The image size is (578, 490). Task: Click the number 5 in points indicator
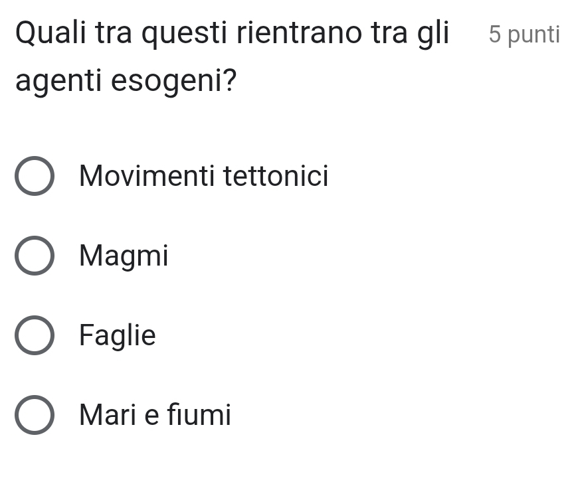pos(494,35)
